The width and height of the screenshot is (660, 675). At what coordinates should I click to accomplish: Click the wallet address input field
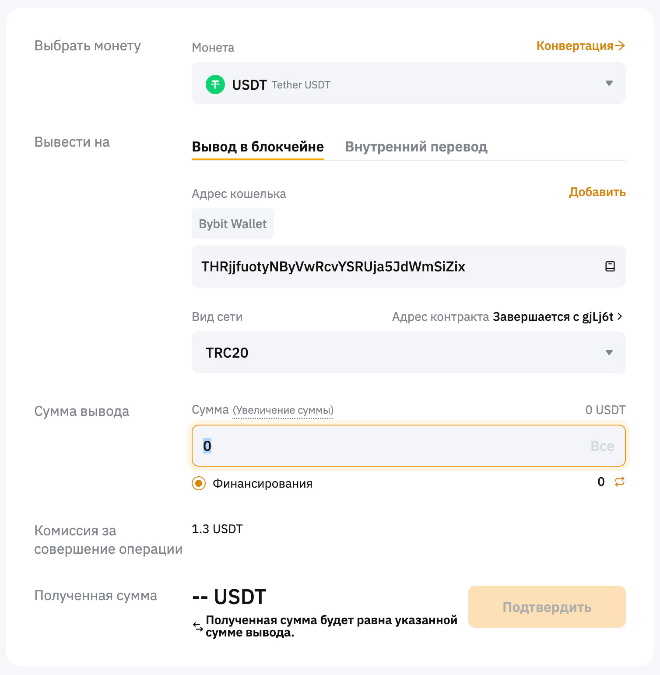[x=394, y=267]
